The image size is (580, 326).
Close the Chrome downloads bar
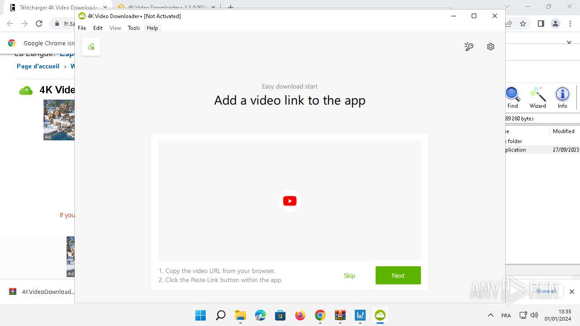(x=572, y=292)
